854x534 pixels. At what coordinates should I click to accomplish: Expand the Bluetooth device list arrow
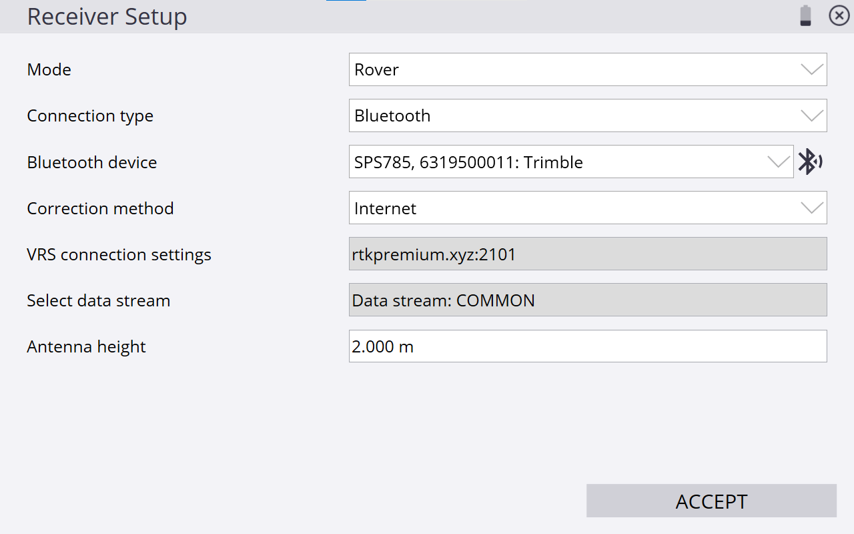tap(778, 162)
